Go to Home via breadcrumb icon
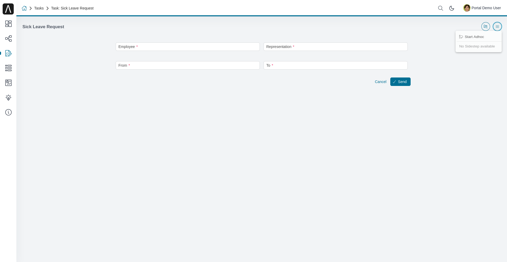This screenshot has height=262, width=507. [24, 8]
